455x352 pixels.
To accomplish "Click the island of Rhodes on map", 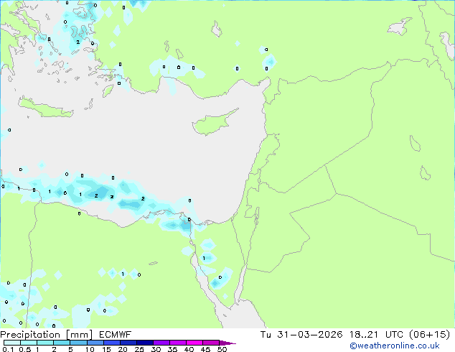I will 108,91.
